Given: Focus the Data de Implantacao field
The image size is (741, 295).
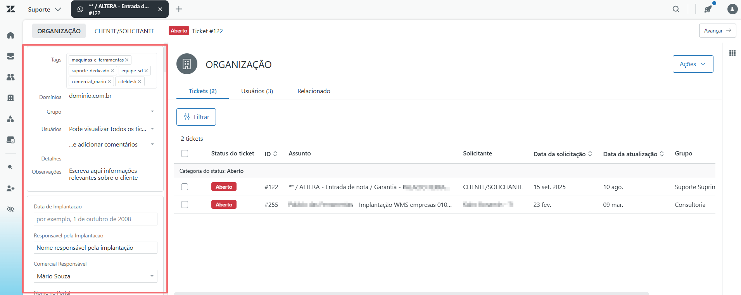Looking at the screenshot, I should (x=95, y=219).
